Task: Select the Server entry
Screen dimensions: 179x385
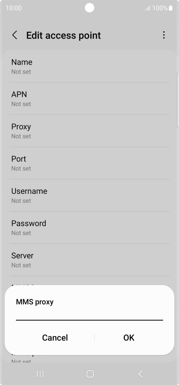Action: pyautogui.click(x=89, y=260)
